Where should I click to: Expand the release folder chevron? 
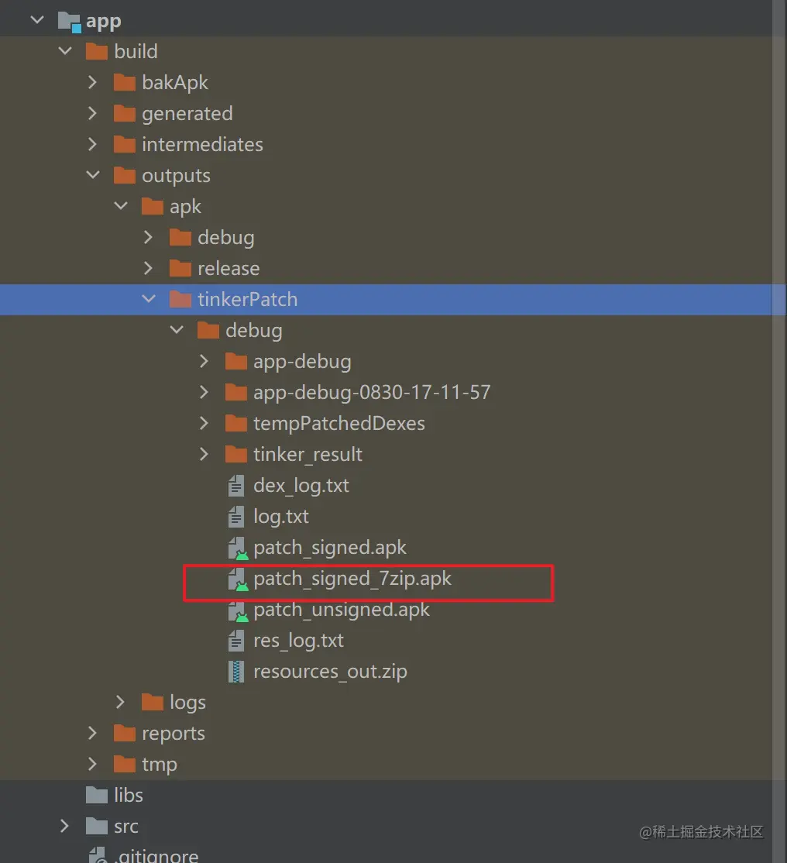pyautogui.click(x=148, y=268)
